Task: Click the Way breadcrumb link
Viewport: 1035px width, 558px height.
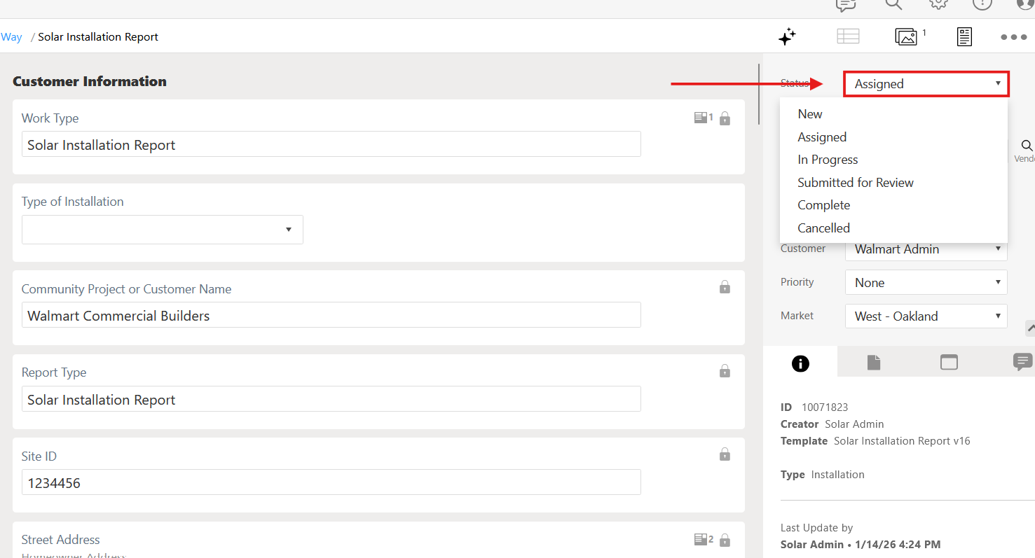Action: 12,36
